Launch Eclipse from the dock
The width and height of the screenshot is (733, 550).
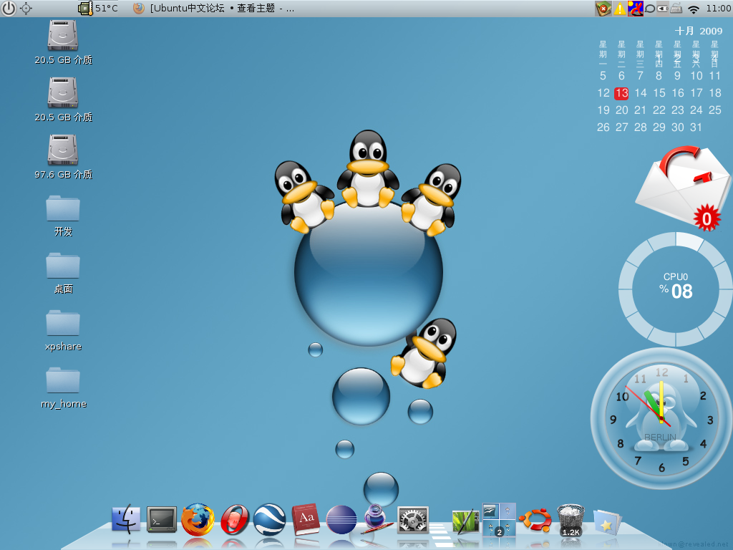click(x=341, y=520)
